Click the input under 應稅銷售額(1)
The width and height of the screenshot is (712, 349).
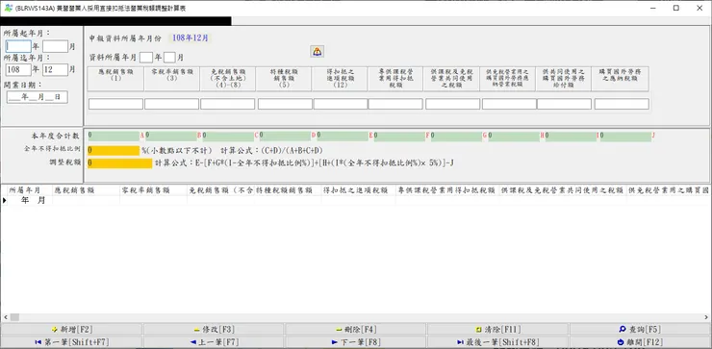(x=115, y=104)
